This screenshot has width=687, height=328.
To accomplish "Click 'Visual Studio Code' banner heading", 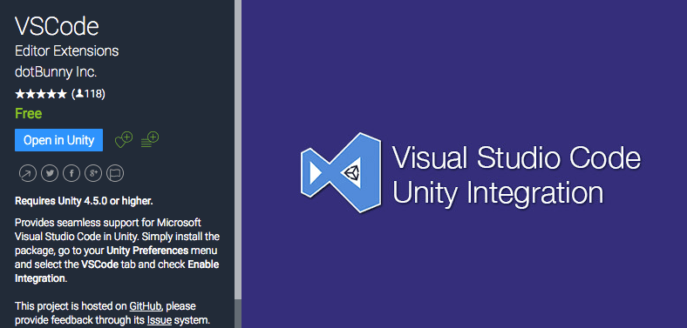I will click(516, 157).
